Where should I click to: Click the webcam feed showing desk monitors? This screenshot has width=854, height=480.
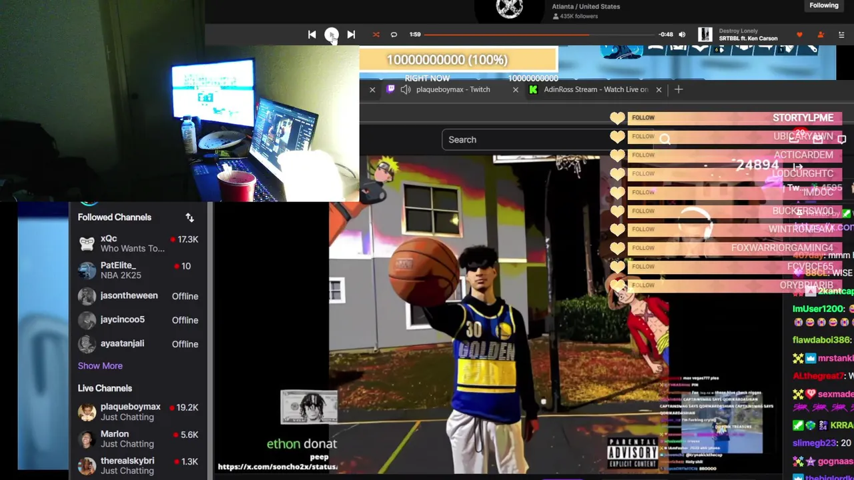(x=179, y=100)
